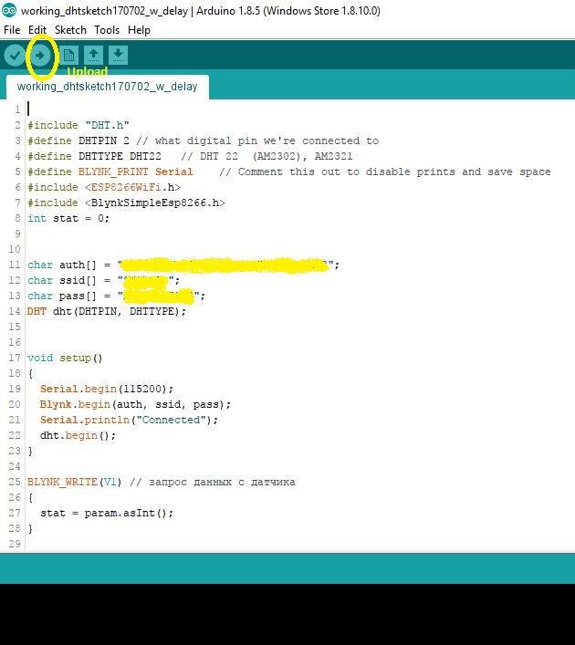This screenshot has height=645, width=575.
Task: Click 'void setup()' line
Action: 65,358
